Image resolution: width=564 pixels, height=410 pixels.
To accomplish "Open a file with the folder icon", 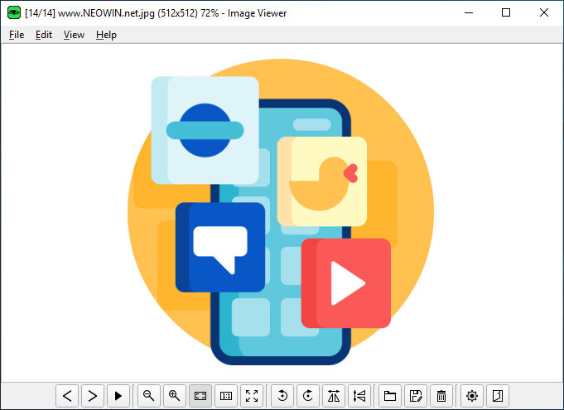I will (390, 396).
